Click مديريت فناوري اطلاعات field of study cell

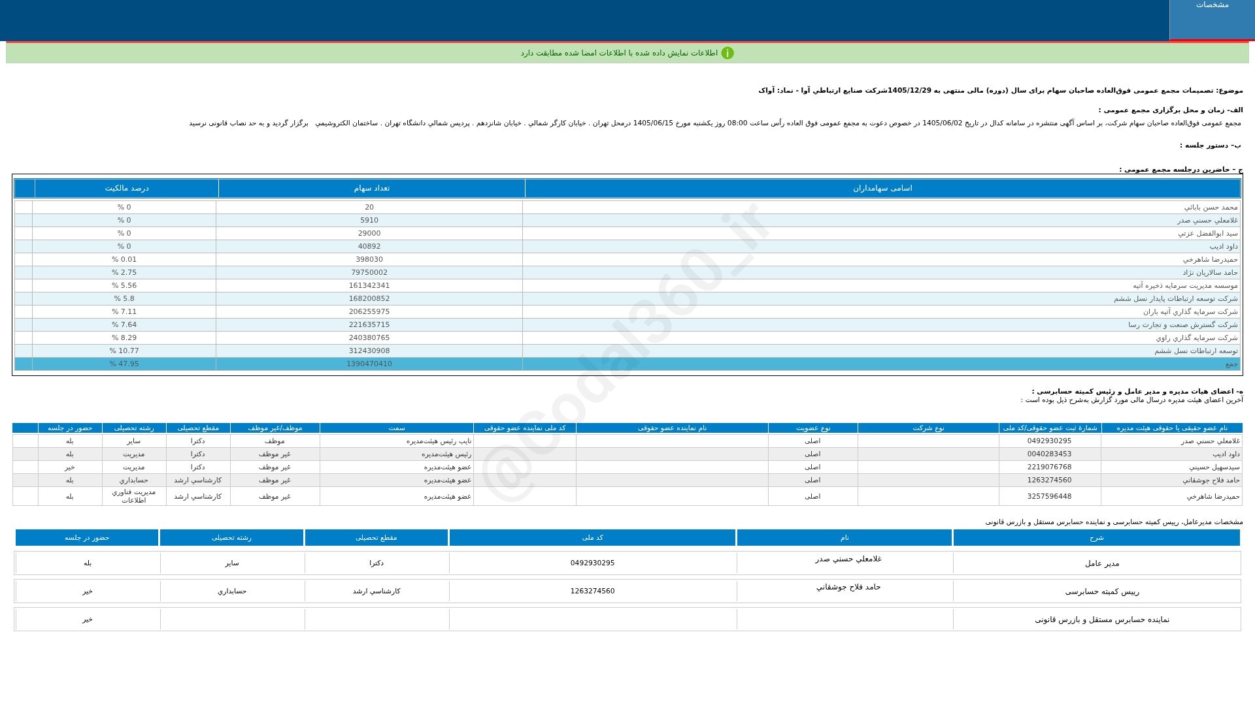point(134,496)
